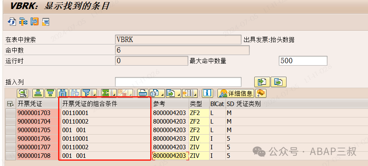Click ZIV type cell in row 9000001706

(x=199, y=139)
